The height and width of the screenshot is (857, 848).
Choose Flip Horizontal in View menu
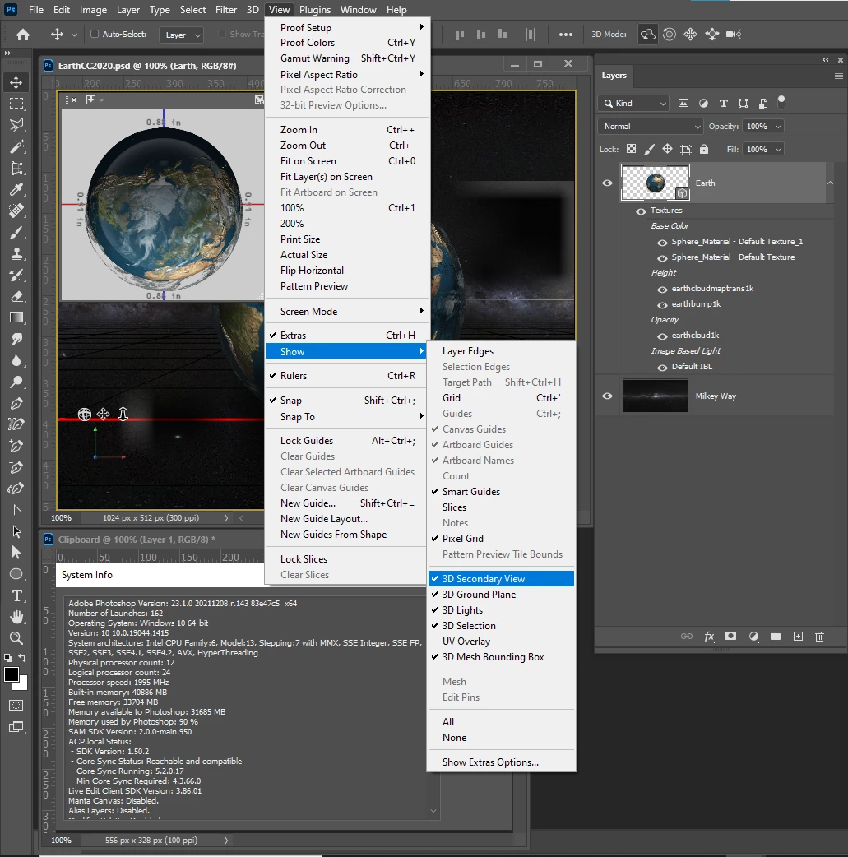click(348, 271)
